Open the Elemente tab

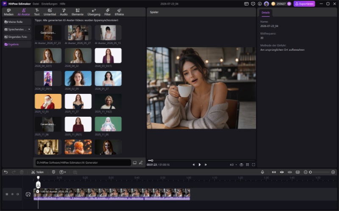78,12
